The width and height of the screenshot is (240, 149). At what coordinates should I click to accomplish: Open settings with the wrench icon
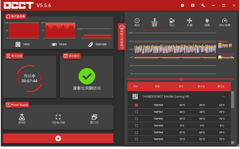pos(203,5)
